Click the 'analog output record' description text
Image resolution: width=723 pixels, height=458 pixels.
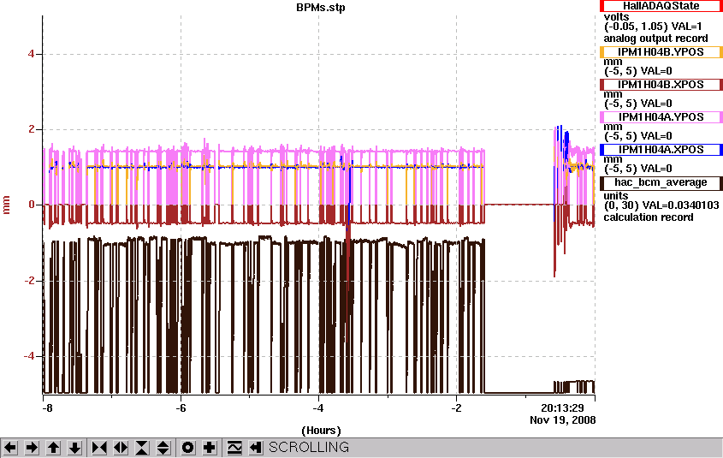click(655, 39)
